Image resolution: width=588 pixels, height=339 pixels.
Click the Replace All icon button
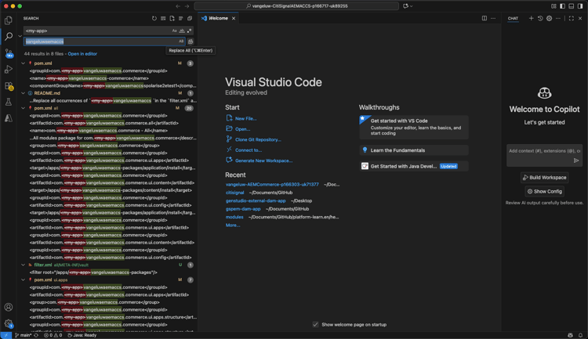[x=191, y=41]
